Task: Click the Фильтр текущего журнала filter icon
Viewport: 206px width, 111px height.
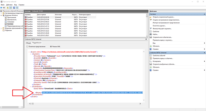Action: click(151, 29)
